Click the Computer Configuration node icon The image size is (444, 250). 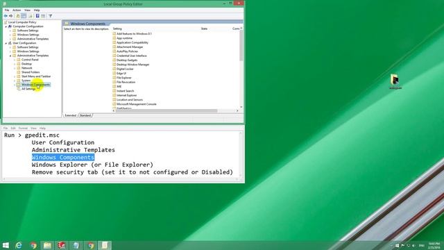point(10,26)
